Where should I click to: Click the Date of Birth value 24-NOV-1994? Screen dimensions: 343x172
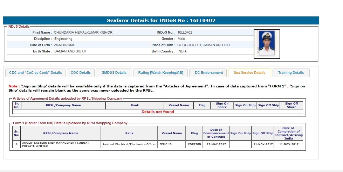(64, 45)
